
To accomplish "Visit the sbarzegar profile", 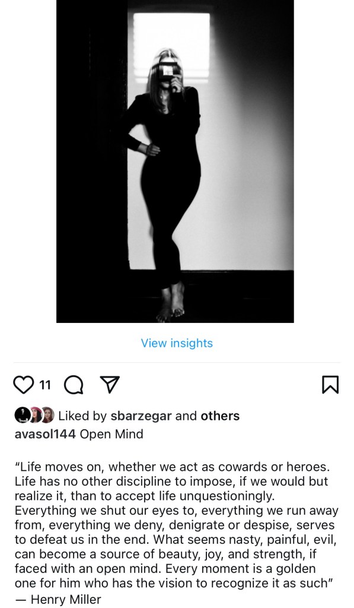I will [x=141, y=416].
